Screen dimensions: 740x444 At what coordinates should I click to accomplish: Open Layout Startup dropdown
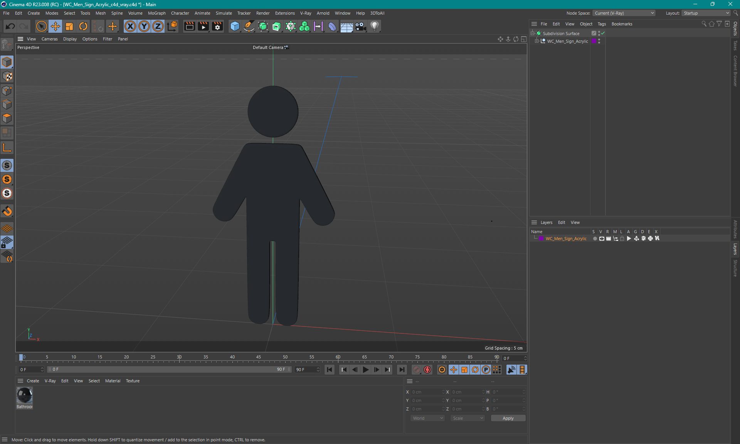pos(706,13)
